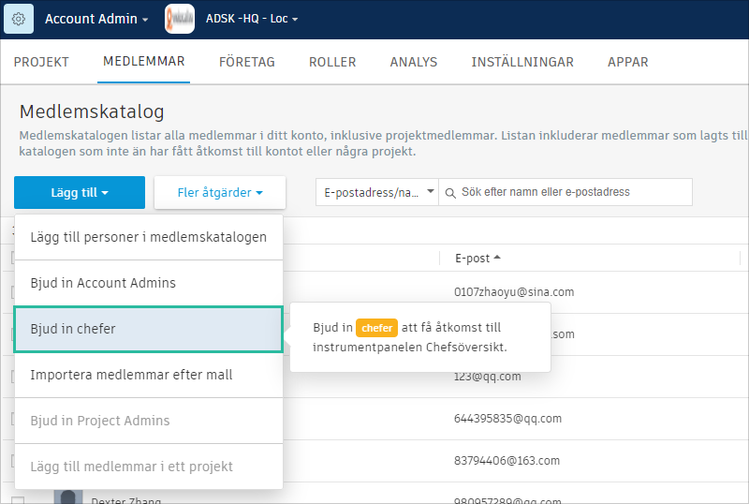The image size is (749, 504).
Task: Select the MEDLEMMAR tab
Action: pos(144,62)
